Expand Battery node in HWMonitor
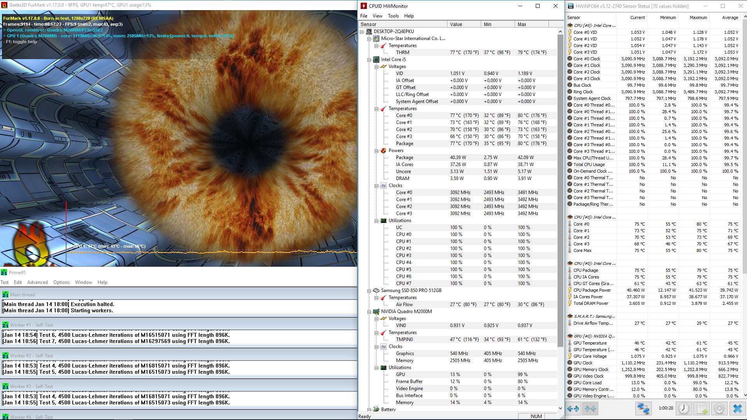The width and height of the screenshot is (747, 420). [x=369, y=409]
